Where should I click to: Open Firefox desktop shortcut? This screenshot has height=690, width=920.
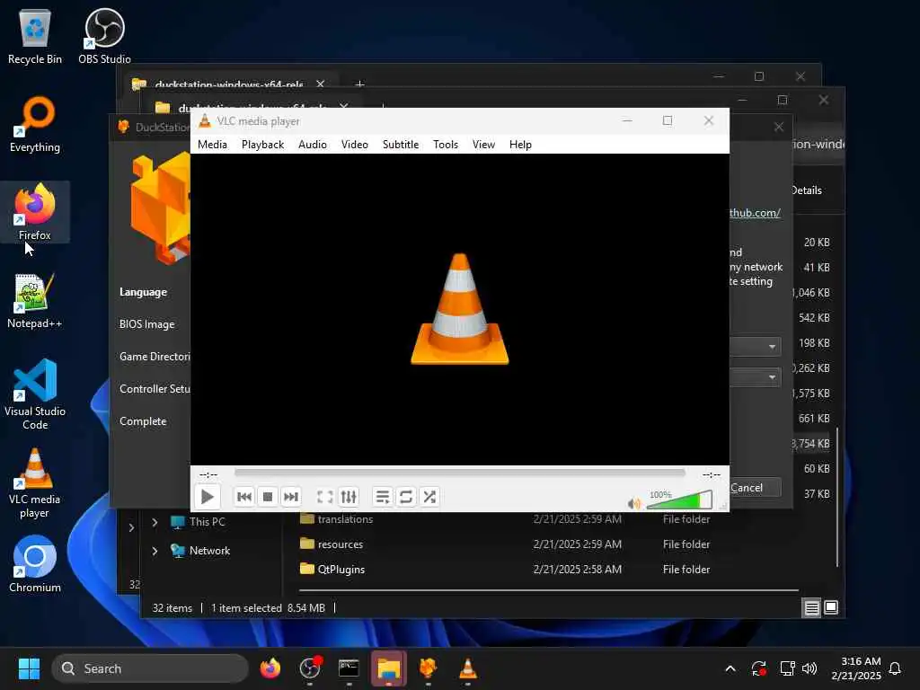[x=35, y=212]
